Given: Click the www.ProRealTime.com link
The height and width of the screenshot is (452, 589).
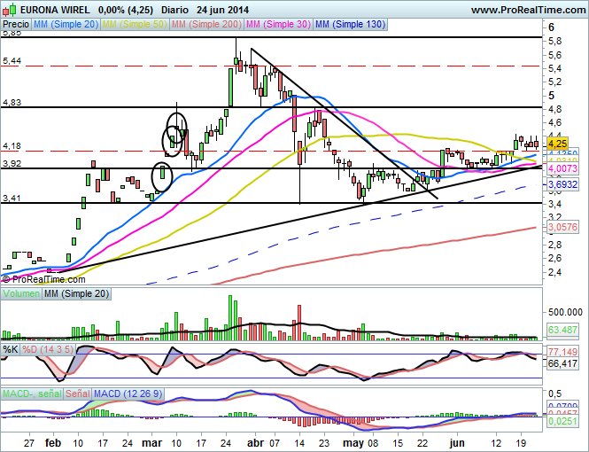Looking at the screenshot, I should [x=529, y=10].
